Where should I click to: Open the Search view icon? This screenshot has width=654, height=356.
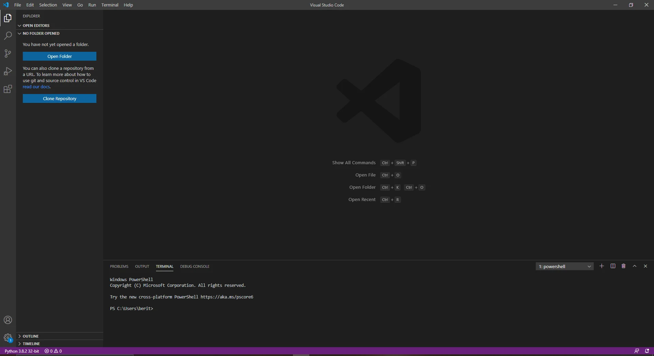click(x=8, y=35)
